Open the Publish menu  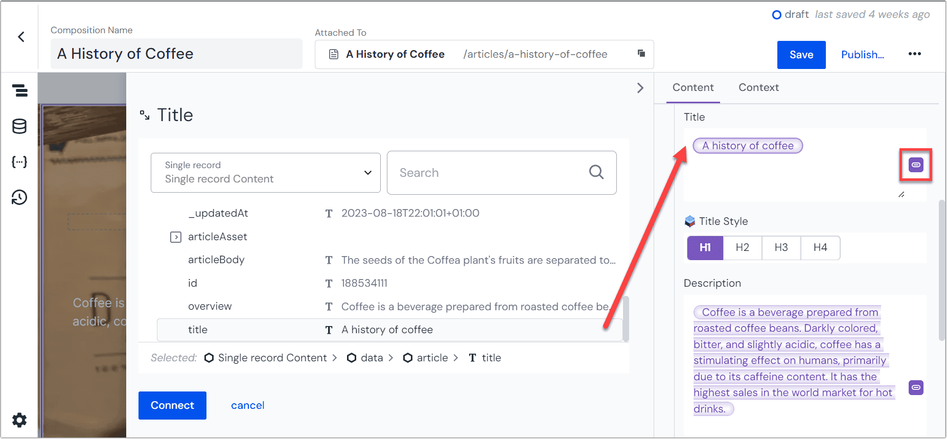click(862, 55)
